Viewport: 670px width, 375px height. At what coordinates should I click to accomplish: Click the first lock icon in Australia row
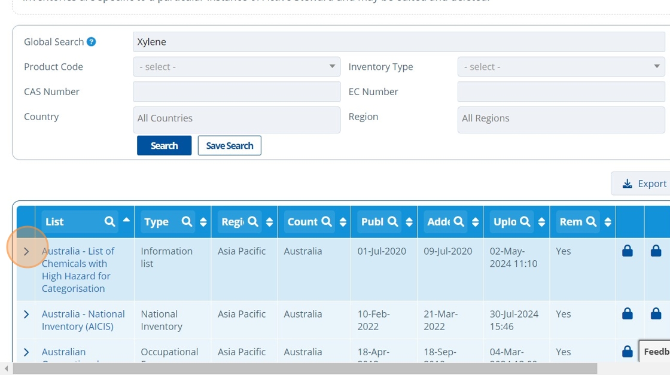[x=628, y=251]
